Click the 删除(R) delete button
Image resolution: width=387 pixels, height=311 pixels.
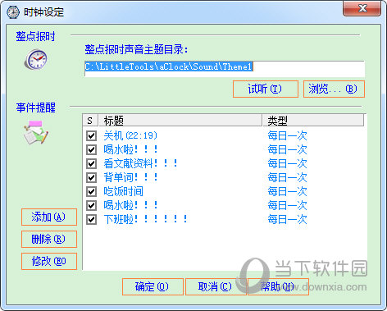(x=49, y=239)
